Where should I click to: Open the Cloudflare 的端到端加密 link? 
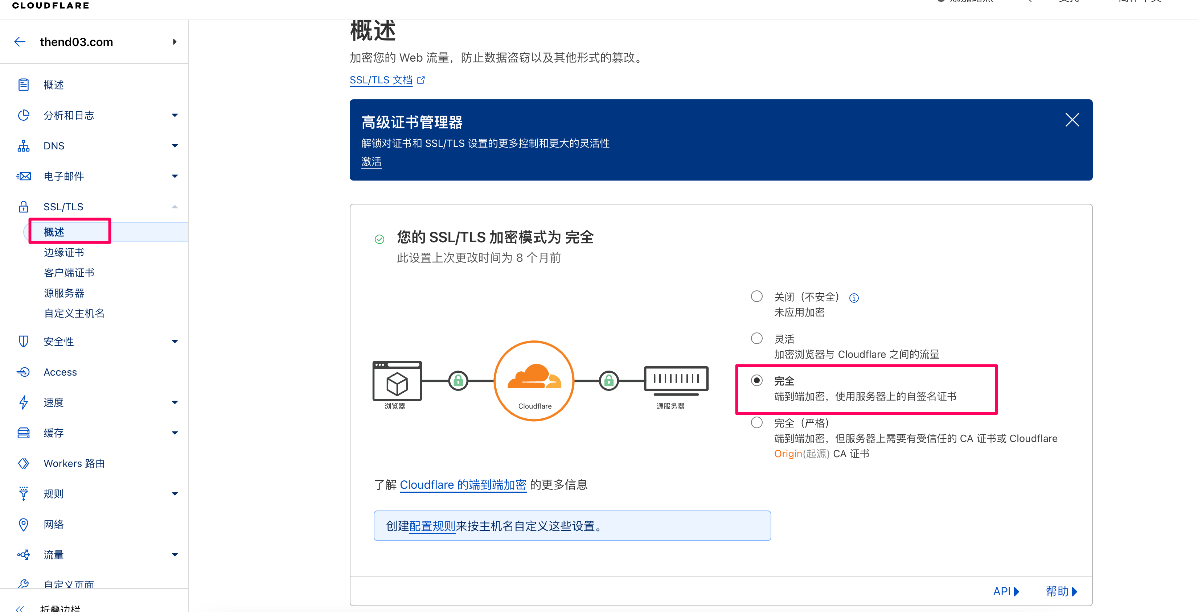[463, 485]
